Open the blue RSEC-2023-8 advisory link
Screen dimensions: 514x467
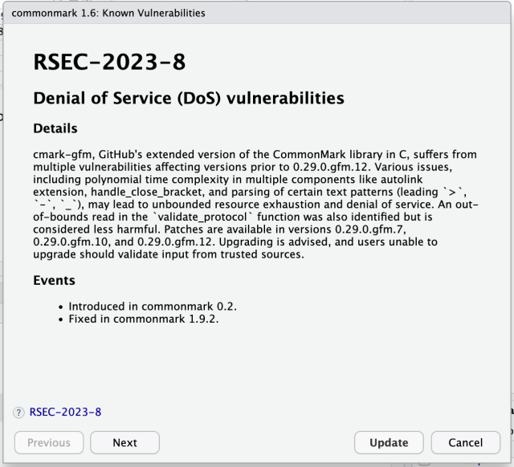[65, 412]
